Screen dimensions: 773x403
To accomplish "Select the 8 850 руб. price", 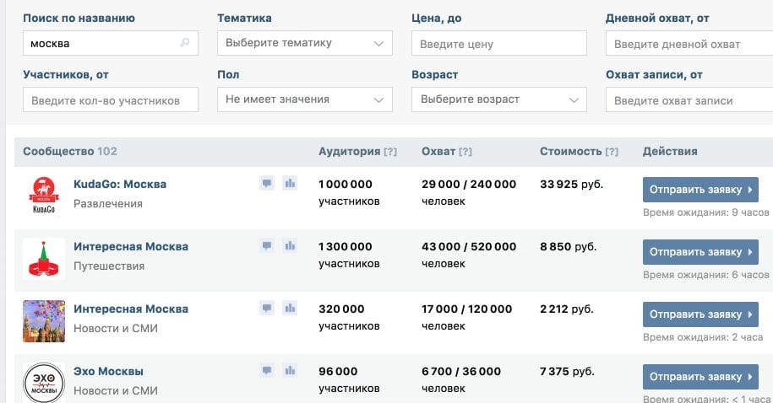I will (568, 246).
